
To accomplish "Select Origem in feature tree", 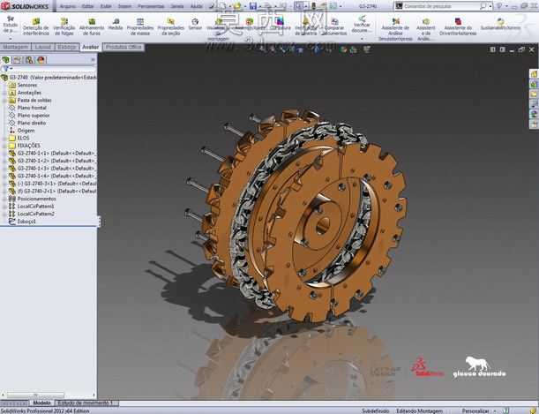I will pos(26,131).
